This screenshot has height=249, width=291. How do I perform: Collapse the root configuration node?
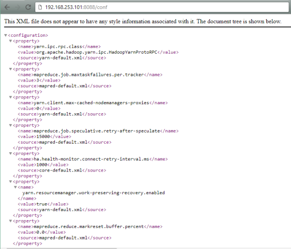click(x=6, y=35)
